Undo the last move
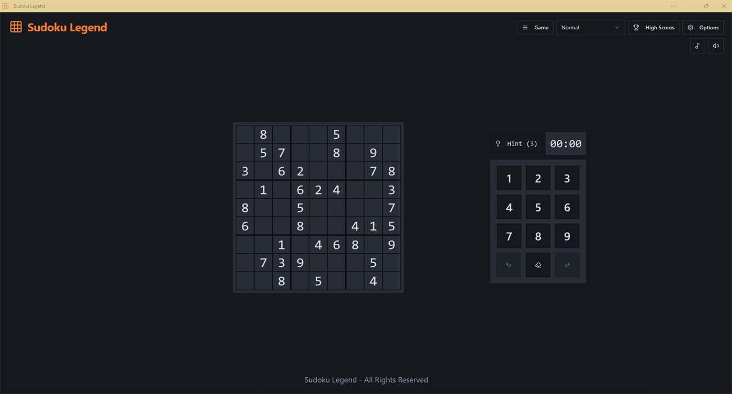Viewport: 732px width, 394px height. pyautogui.click(x=508, y=264)
